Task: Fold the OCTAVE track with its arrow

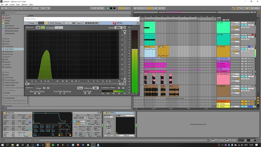Action: 218,47
